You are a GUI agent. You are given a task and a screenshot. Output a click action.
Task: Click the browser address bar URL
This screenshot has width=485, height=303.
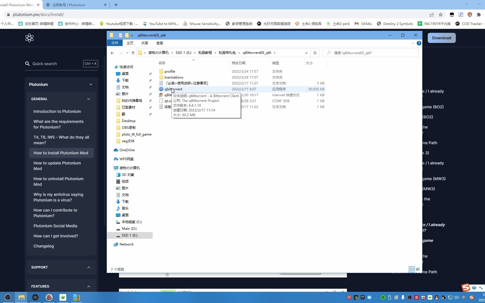pos(38,15)
